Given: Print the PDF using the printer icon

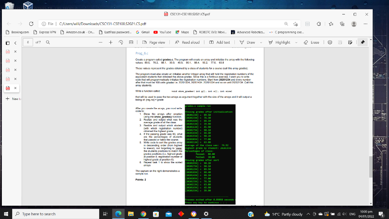Looking at the screenshot, I should (x=330, y=43).
